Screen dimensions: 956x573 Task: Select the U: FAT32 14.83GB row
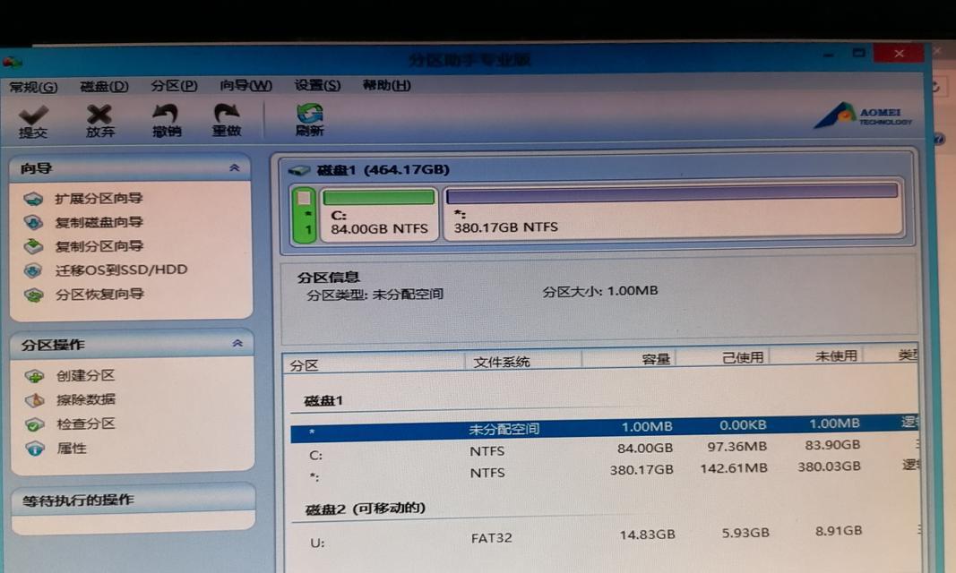[604, 536]
